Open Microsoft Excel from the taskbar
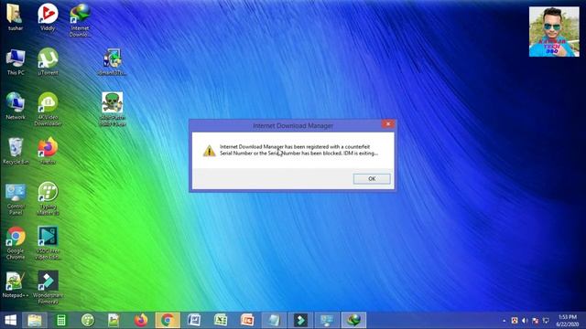The width and height of the screenshot is (586, 329). (220, 320)
